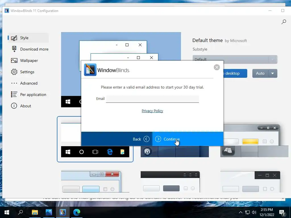
Task: Open the Windows Start menu
Action: (7, 212)
